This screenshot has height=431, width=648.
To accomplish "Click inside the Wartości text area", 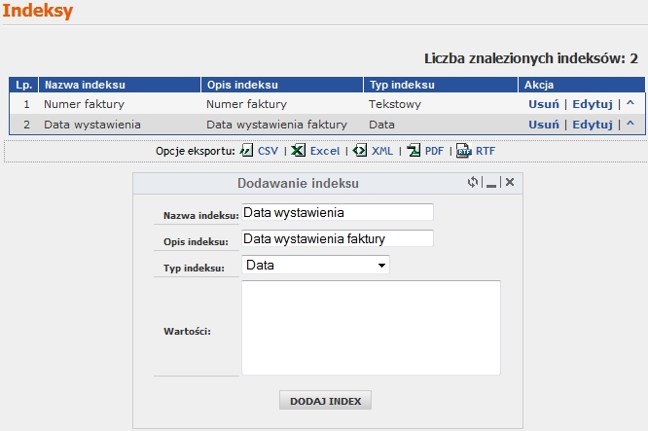I will [371, 327].
